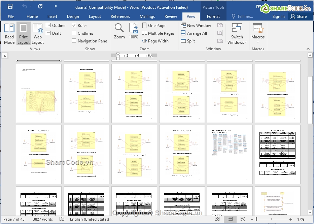Select the page thumbnail with database diagram
Viewport: 314px width, 224px height.
point(230,155)
